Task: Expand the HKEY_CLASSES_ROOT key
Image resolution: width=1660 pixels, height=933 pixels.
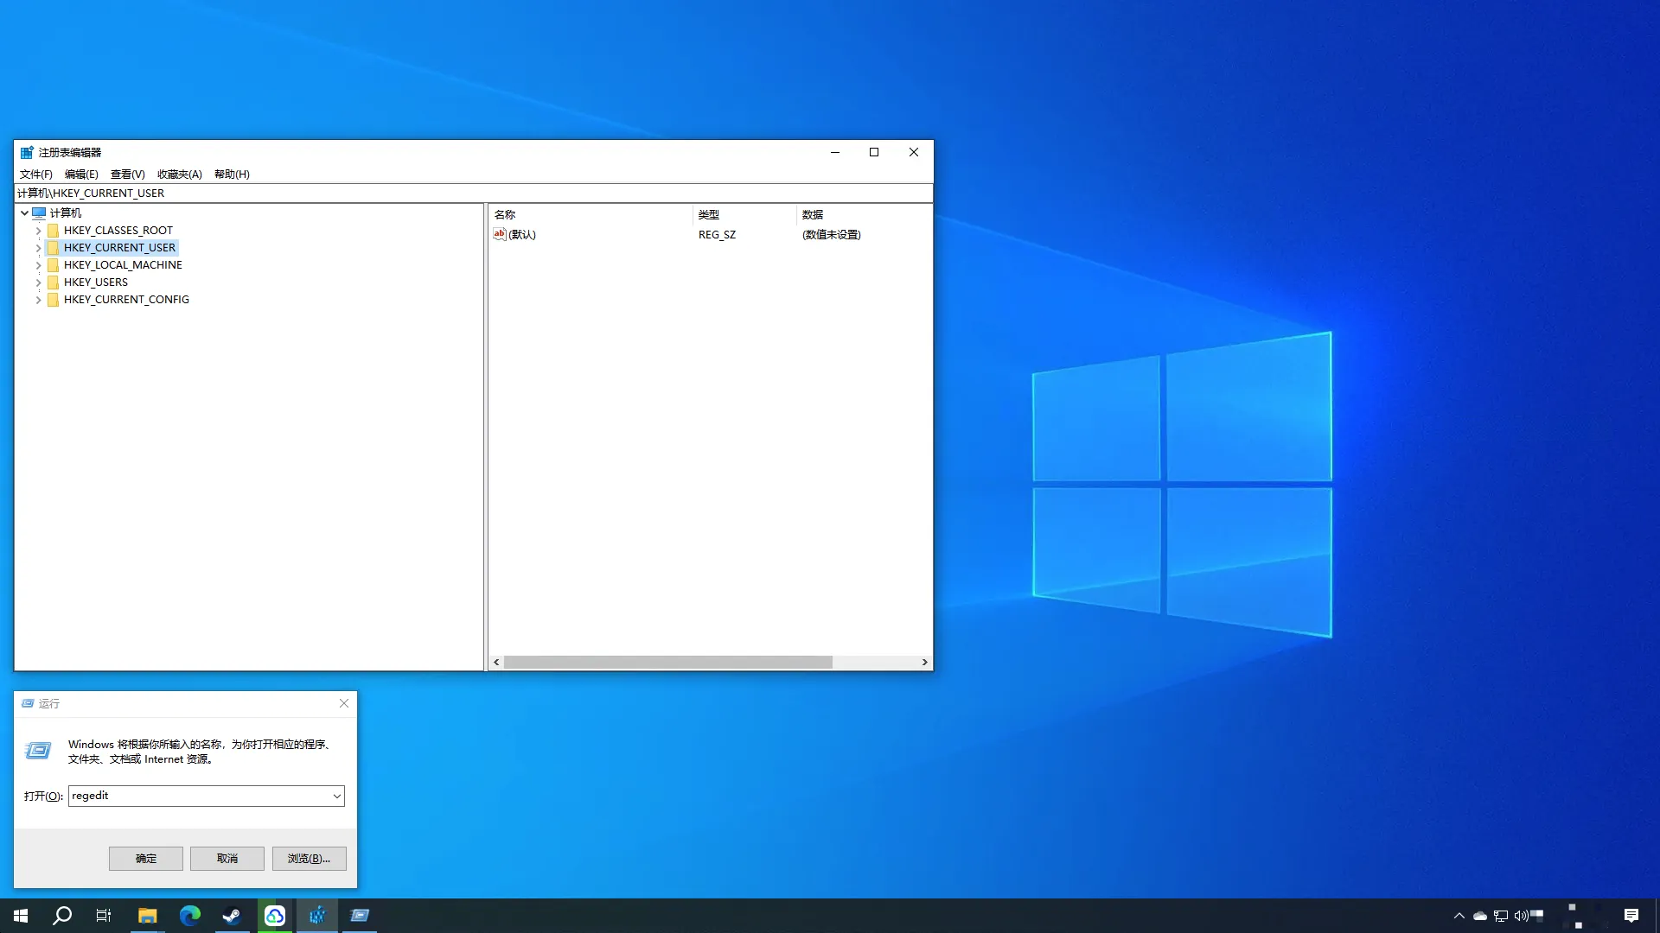Action: (38, 231)
